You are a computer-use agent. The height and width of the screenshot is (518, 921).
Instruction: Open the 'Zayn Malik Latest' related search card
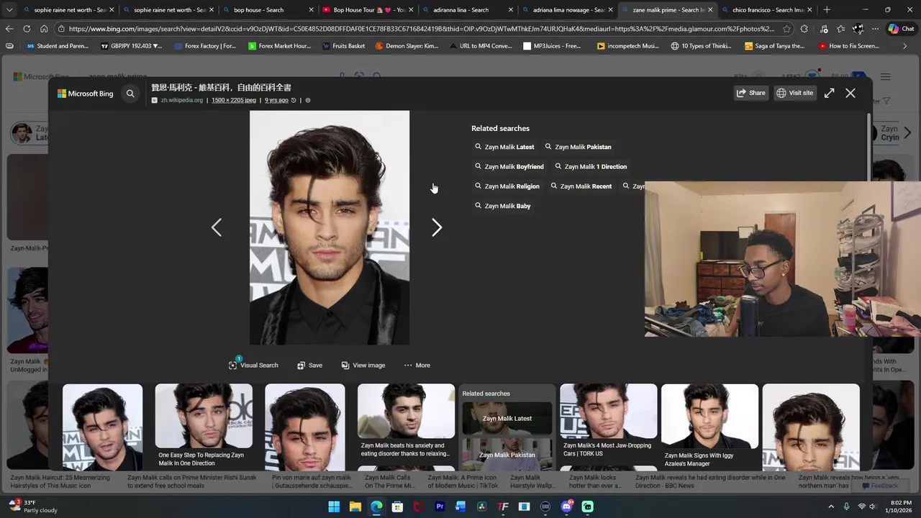click(507, 418)
